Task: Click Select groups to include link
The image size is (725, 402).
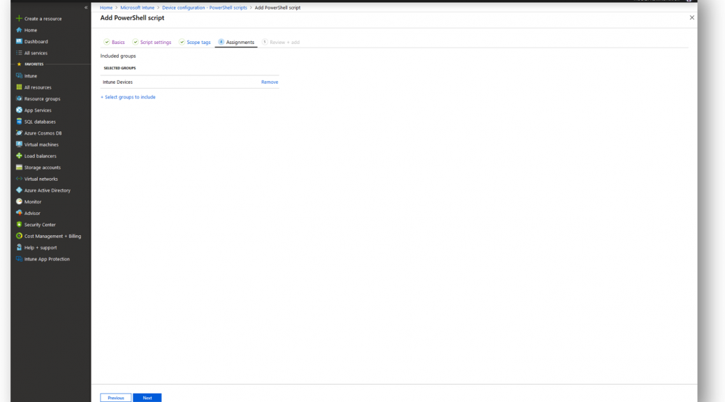Action: pos(128,97)
